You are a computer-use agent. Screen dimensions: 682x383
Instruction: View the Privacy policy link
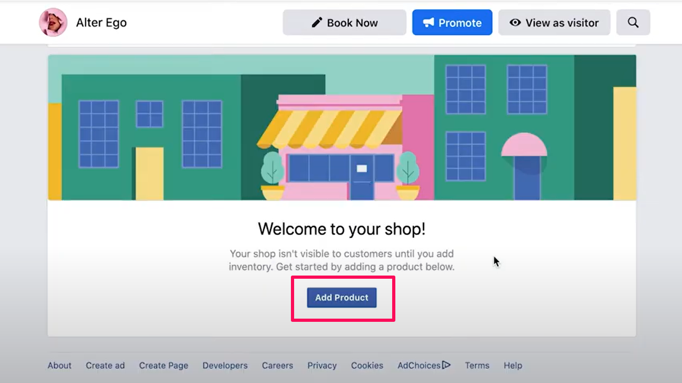tap(322, 365)
